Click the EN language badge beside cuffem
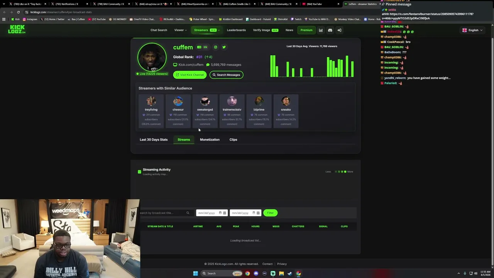This screenshot has width=494, height=278. pos(205,47)
